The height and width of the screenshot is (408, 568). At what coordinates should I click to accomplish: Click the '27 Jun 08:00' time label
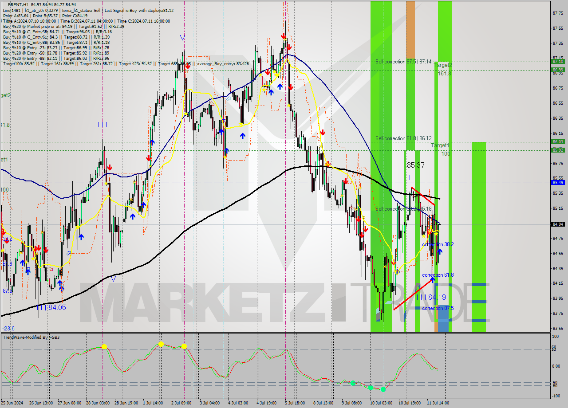pos(70,403)
